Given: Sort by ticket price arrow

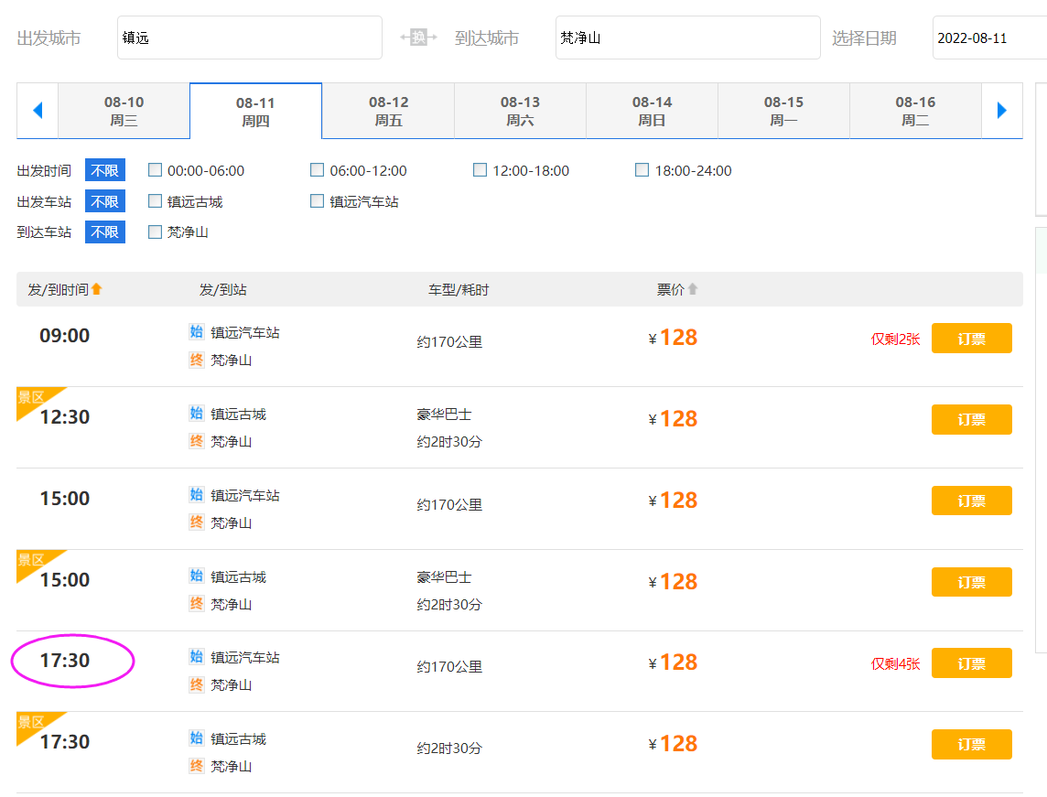Looking at the screenshot, I should [x=693, y=289].
